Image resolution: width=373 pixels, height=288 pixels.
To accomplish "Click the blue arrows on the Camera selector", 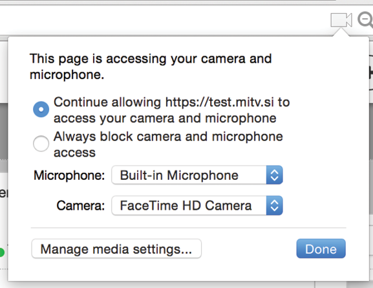I will click(275, 205).
